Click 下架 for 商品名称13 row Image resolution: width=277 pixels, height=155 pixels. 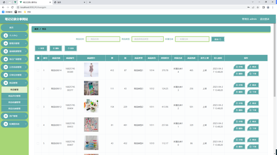pos(253,92)
